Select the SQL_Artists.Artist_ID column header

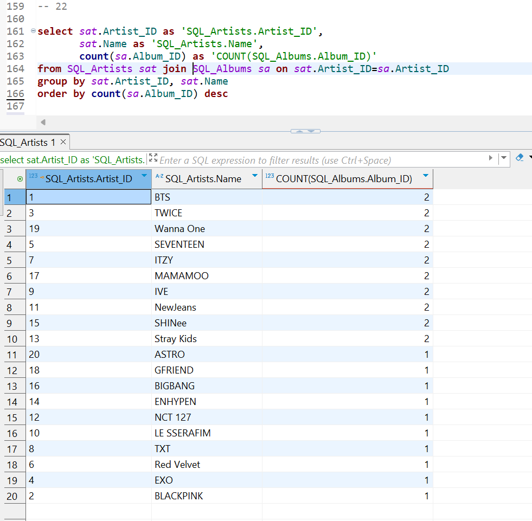click(88, 179)
